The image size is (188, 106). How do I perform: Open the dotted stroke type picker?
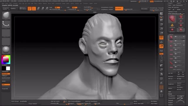[6, 24]
